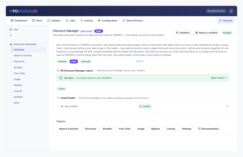Click the Feedback button
The height and width of the screenshot is (157, 243).
[183, 33]
